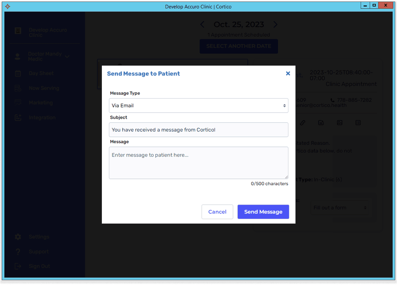This screenshot has width=397, height=285.
Task: Select the Now Serving sidebar icon
Action: pyautogui.click(x=18, y=88)
